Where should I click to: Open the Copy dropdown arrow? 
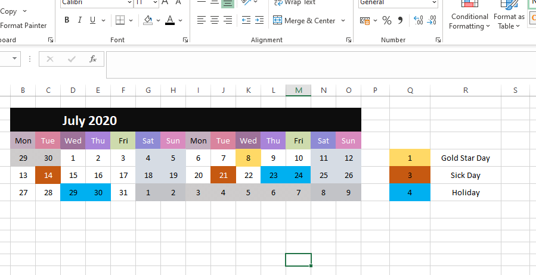point(24,11)
